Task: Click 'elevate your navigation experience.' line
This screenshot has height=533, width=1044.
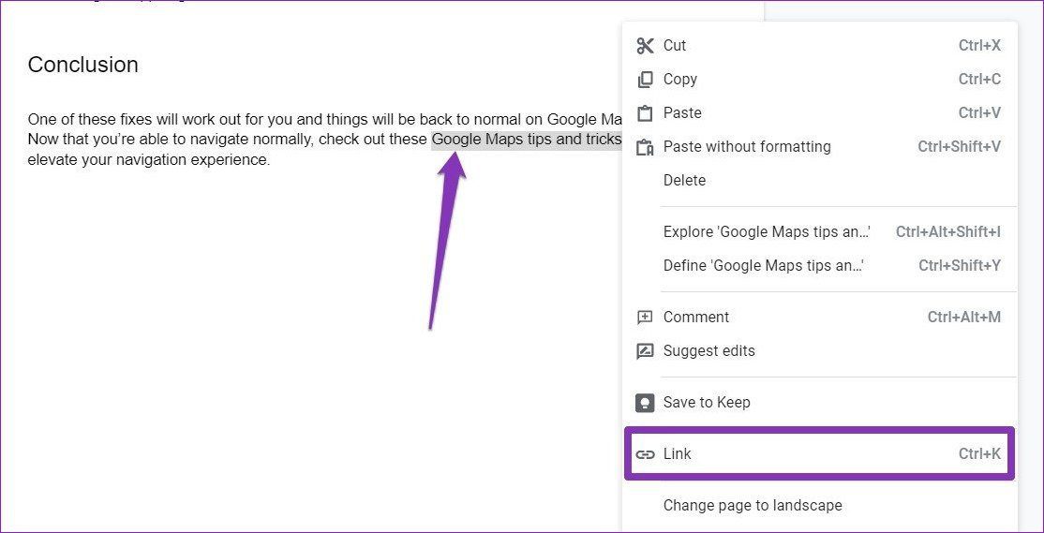Action: [148, 160]
